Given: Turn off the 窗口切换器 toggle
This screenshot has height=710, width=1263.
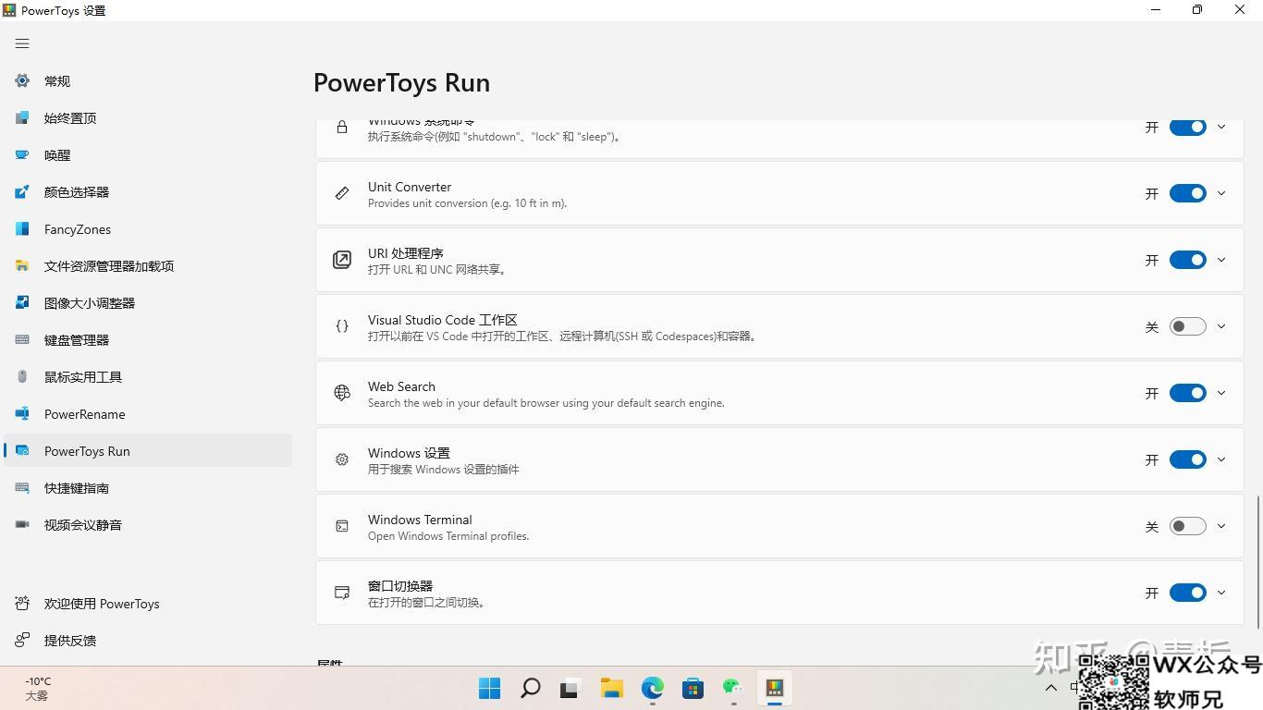Looking at the screenshot, I should (1188, 593).
